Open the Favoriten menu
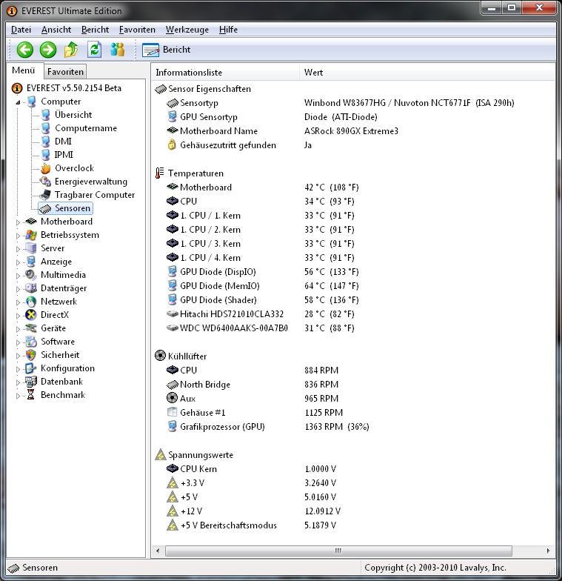Viewport: 562px width, 581px height. pos(137,30)
